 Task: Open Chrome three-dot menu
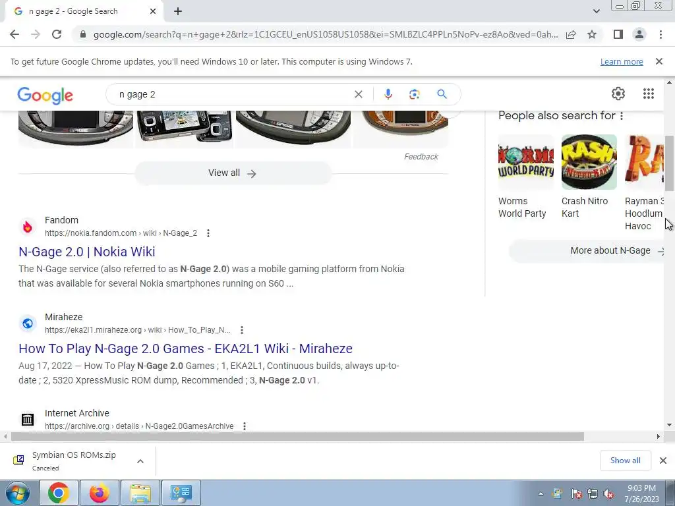[660, 34]
